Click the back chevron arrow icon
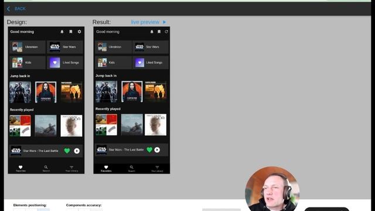Image resolution: width=375 pixels, height=211 pixels. coord(8,9)
